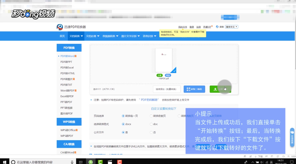296x164 pixels.
Task: Select the docx format radio button
Action: [123, 124]
